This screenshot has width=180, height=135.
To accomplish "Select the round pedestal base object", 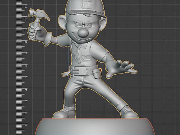I will 95,126.
